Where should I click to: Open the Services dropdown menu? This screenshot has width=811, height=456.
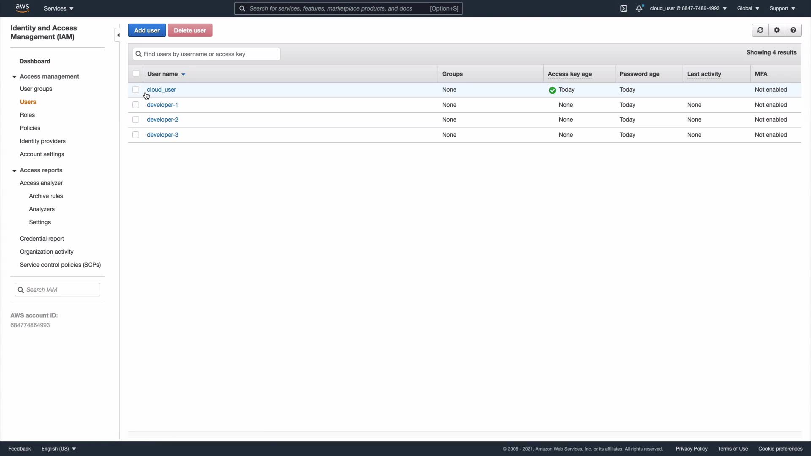pos(59,8)
